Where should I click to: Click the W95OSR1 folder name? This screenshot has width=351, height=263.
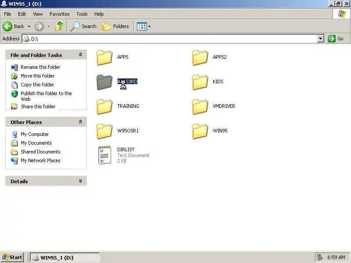128,131
